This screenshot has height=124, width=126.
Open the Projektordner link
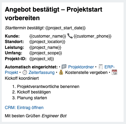81,67
